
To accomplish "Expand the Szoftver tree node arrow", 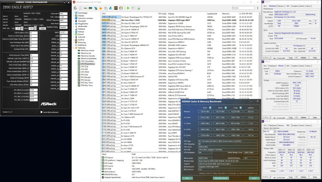I will pyautogui.click(x=74, y=39).
